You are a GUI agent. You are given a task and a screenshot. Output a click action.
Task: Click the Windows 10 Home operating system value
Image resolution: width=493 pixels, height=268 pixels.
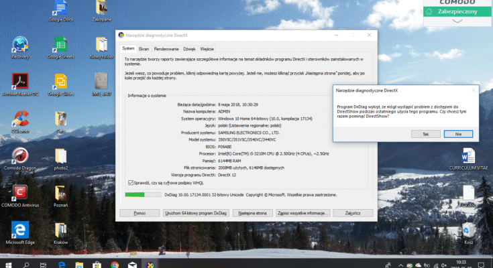pos(265,119)
